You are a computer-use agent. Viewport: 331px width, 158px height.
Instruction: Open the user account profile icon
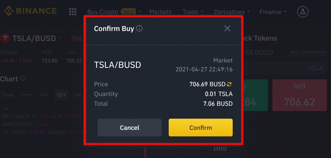[x=303, y=12]
